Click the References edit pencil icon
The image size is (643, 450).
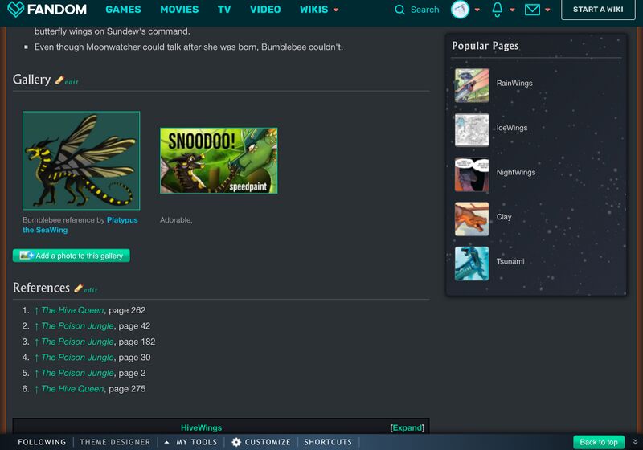tap(79, 288)
